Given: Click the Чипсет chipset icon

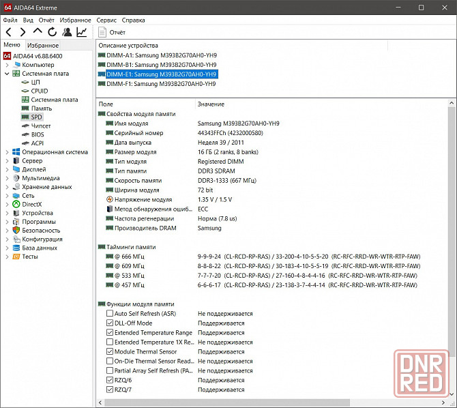Looking at the screenshot, I should (x=25, y=126).
